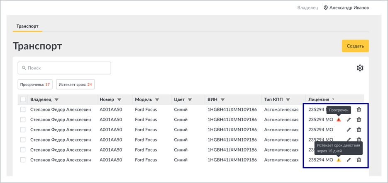Click license 235294 МО in last row
The width and height of the screenshot is (388, 183).
pos(321,160)
